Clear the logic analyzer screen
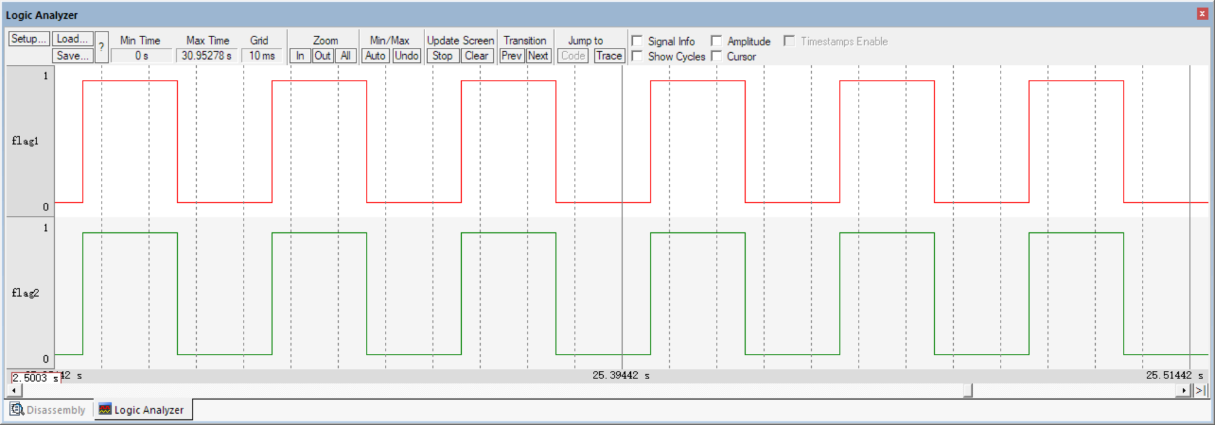 tap(476, 56)
